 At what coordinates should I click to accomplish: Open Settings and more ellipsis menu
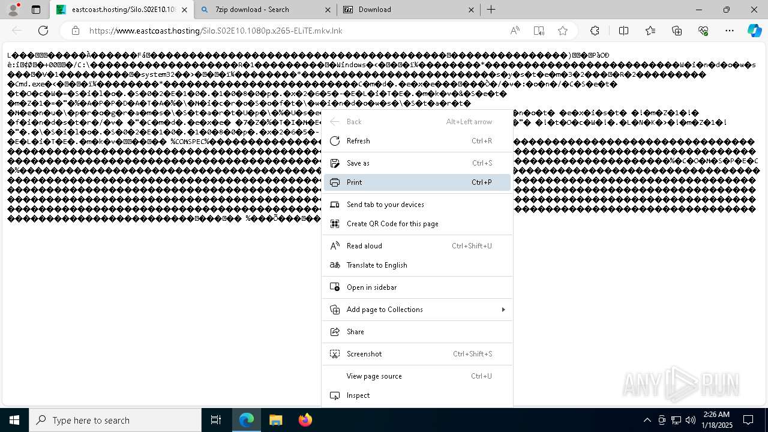(730, 31)
